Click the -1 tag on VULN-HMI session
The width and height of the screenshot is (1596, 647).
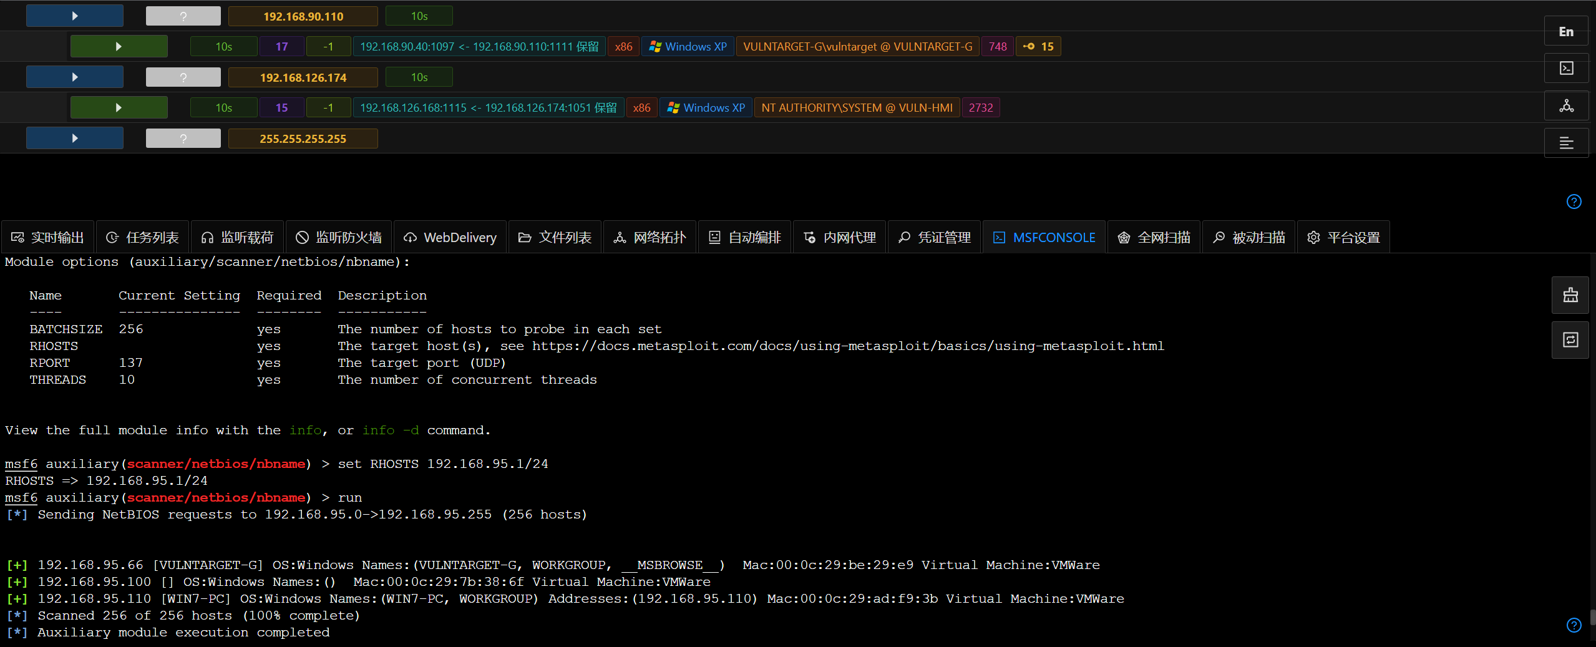(x=329, y=107)
